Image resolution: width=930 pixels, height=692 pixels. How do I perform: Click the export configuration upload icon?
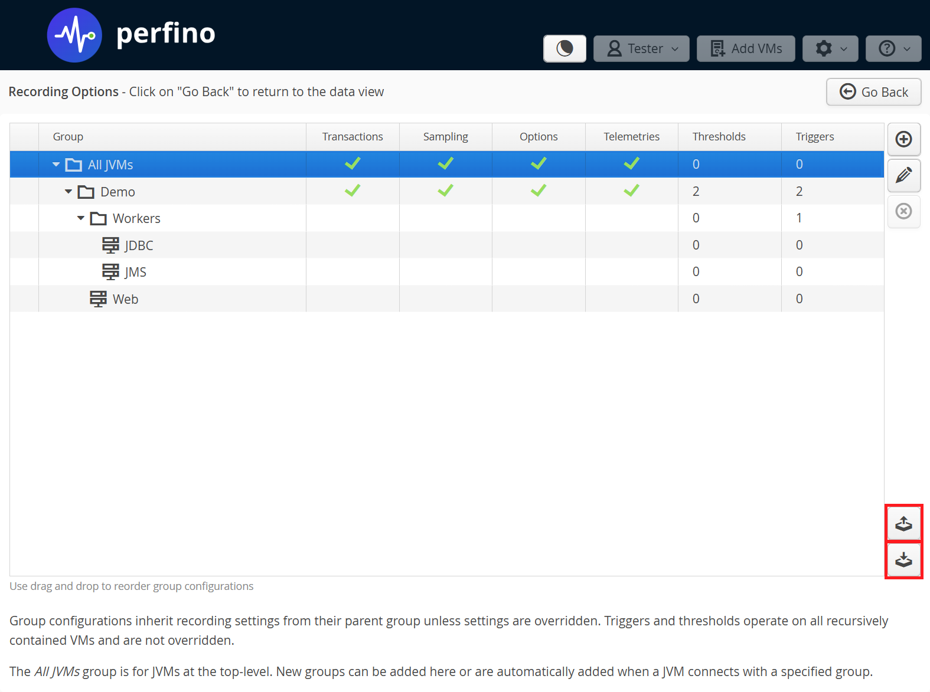pos(903,523)
